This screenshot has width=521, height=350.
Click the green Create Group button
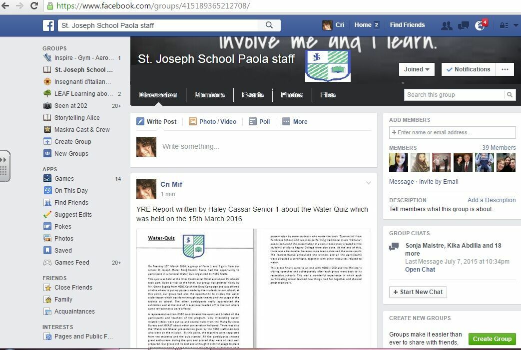point(492,339)
